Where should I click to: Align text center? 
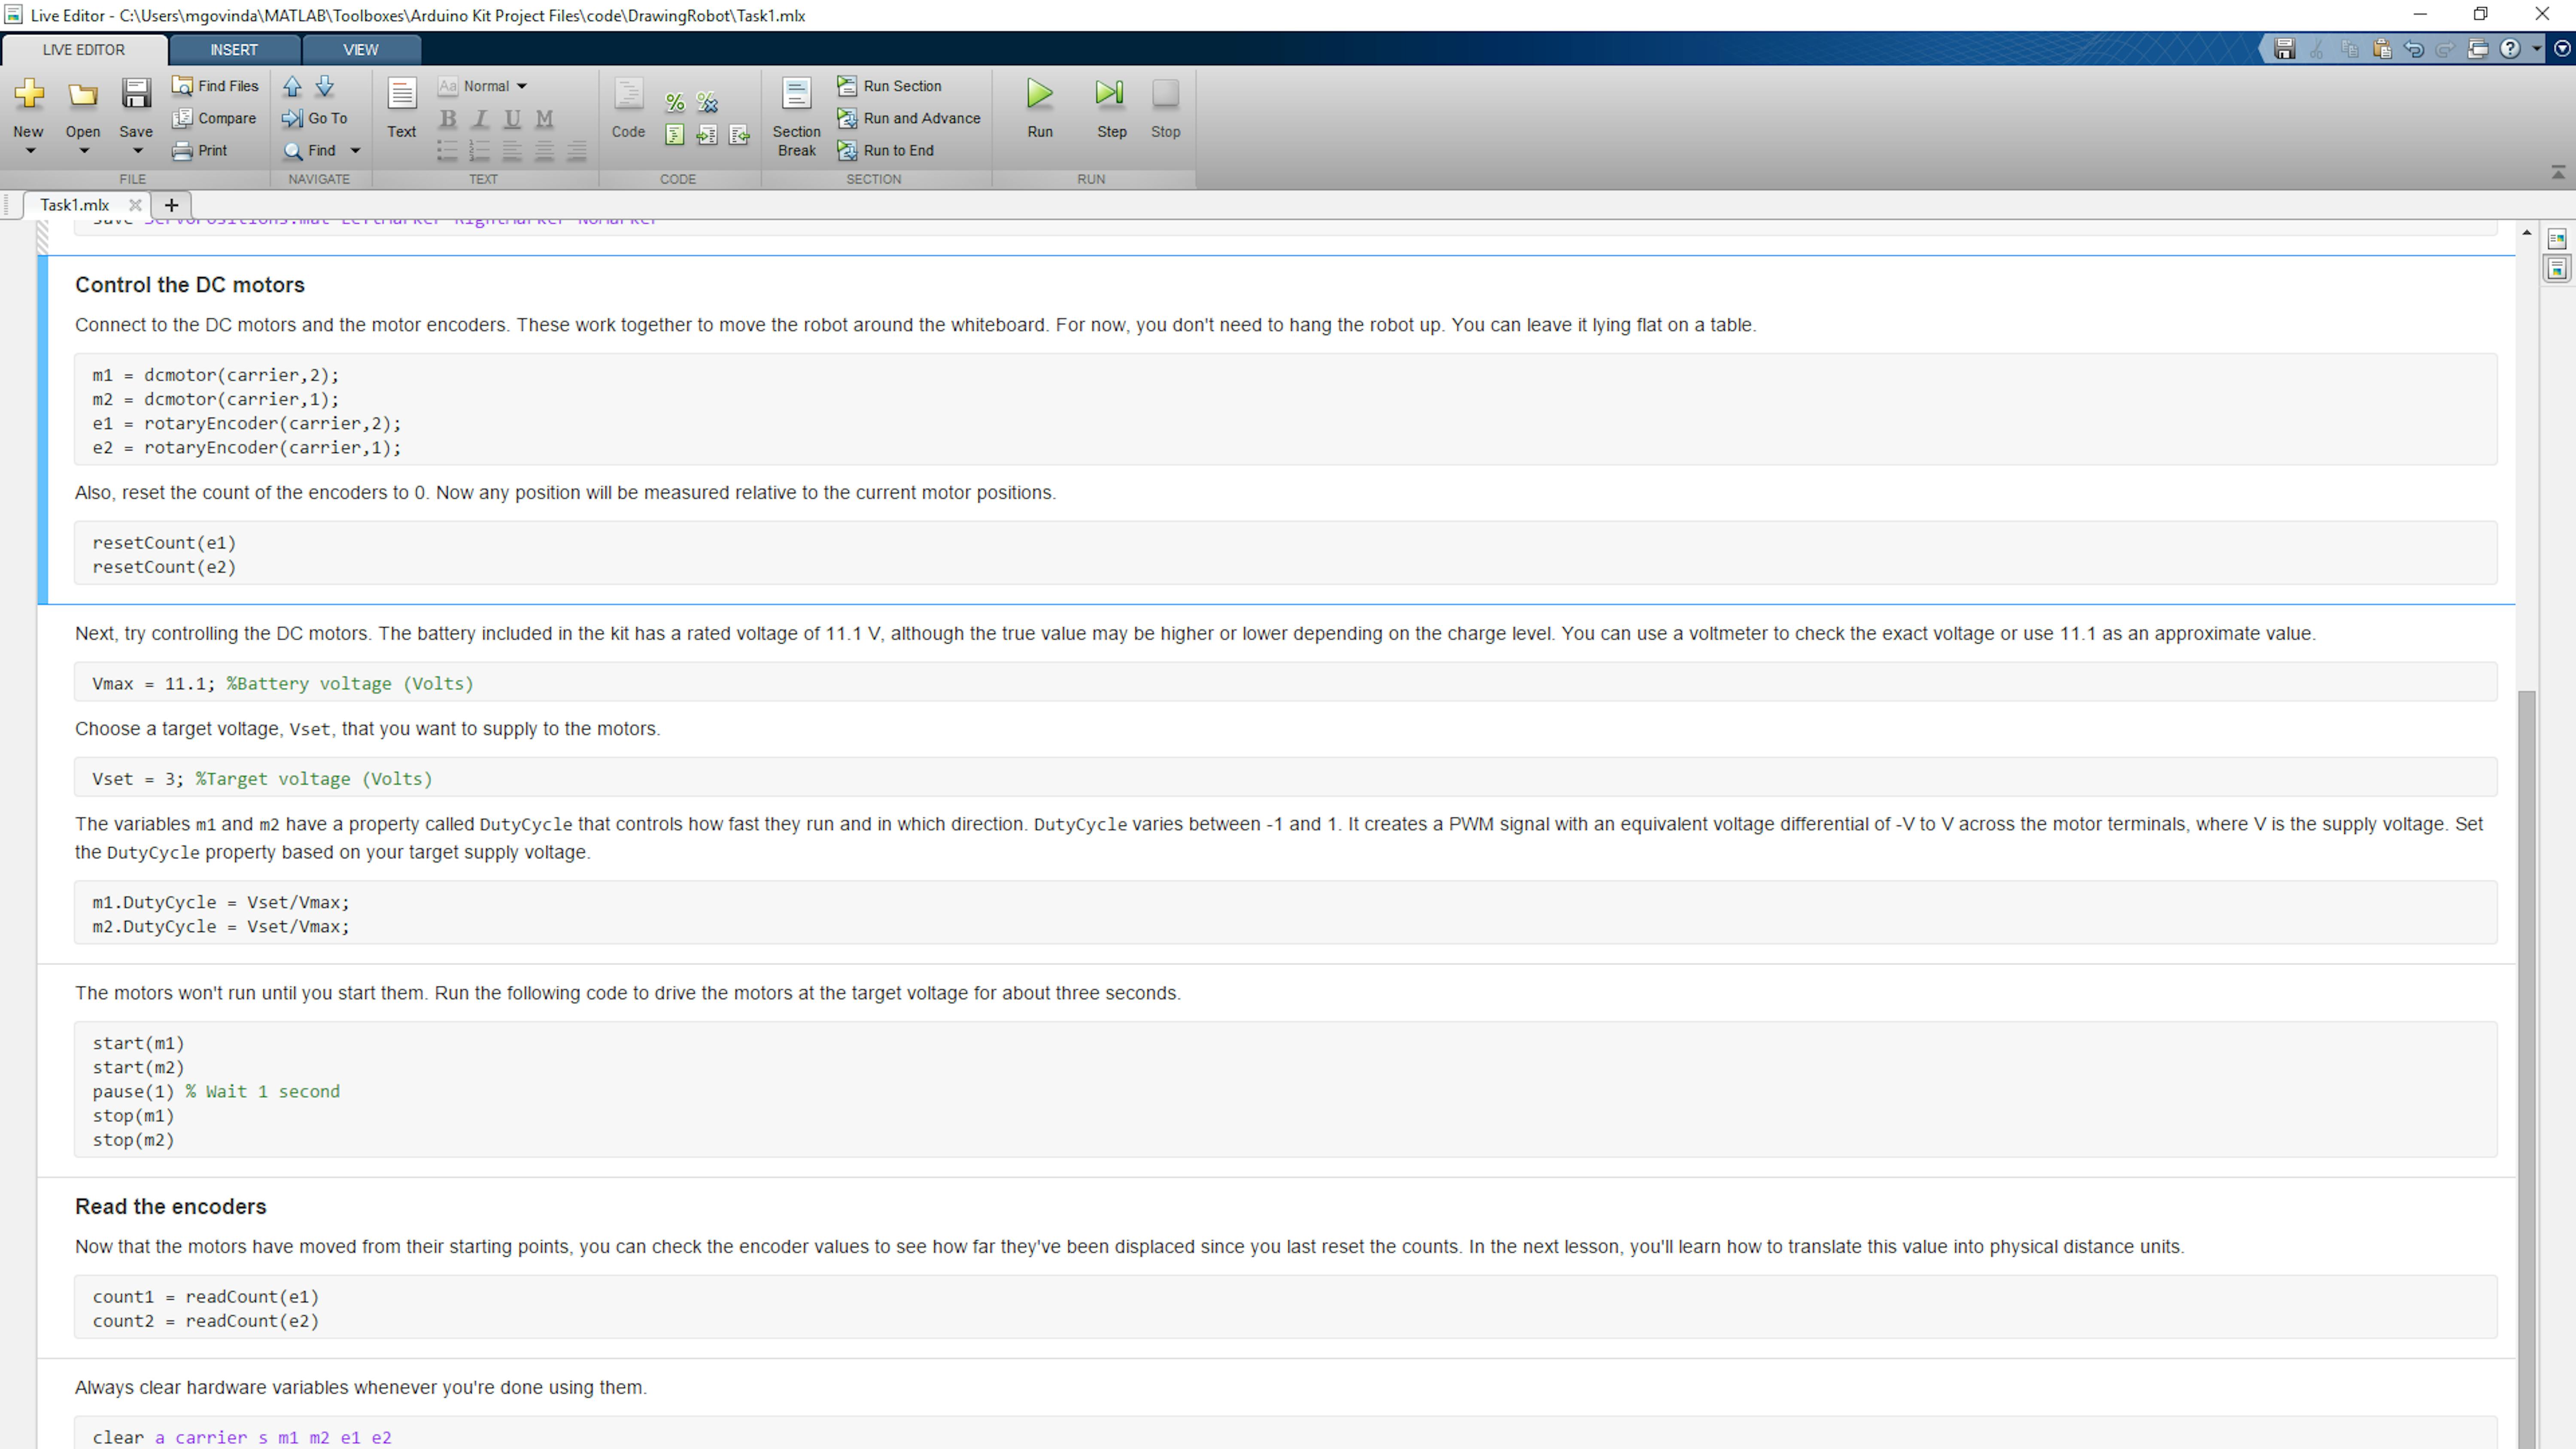(544, 151)
